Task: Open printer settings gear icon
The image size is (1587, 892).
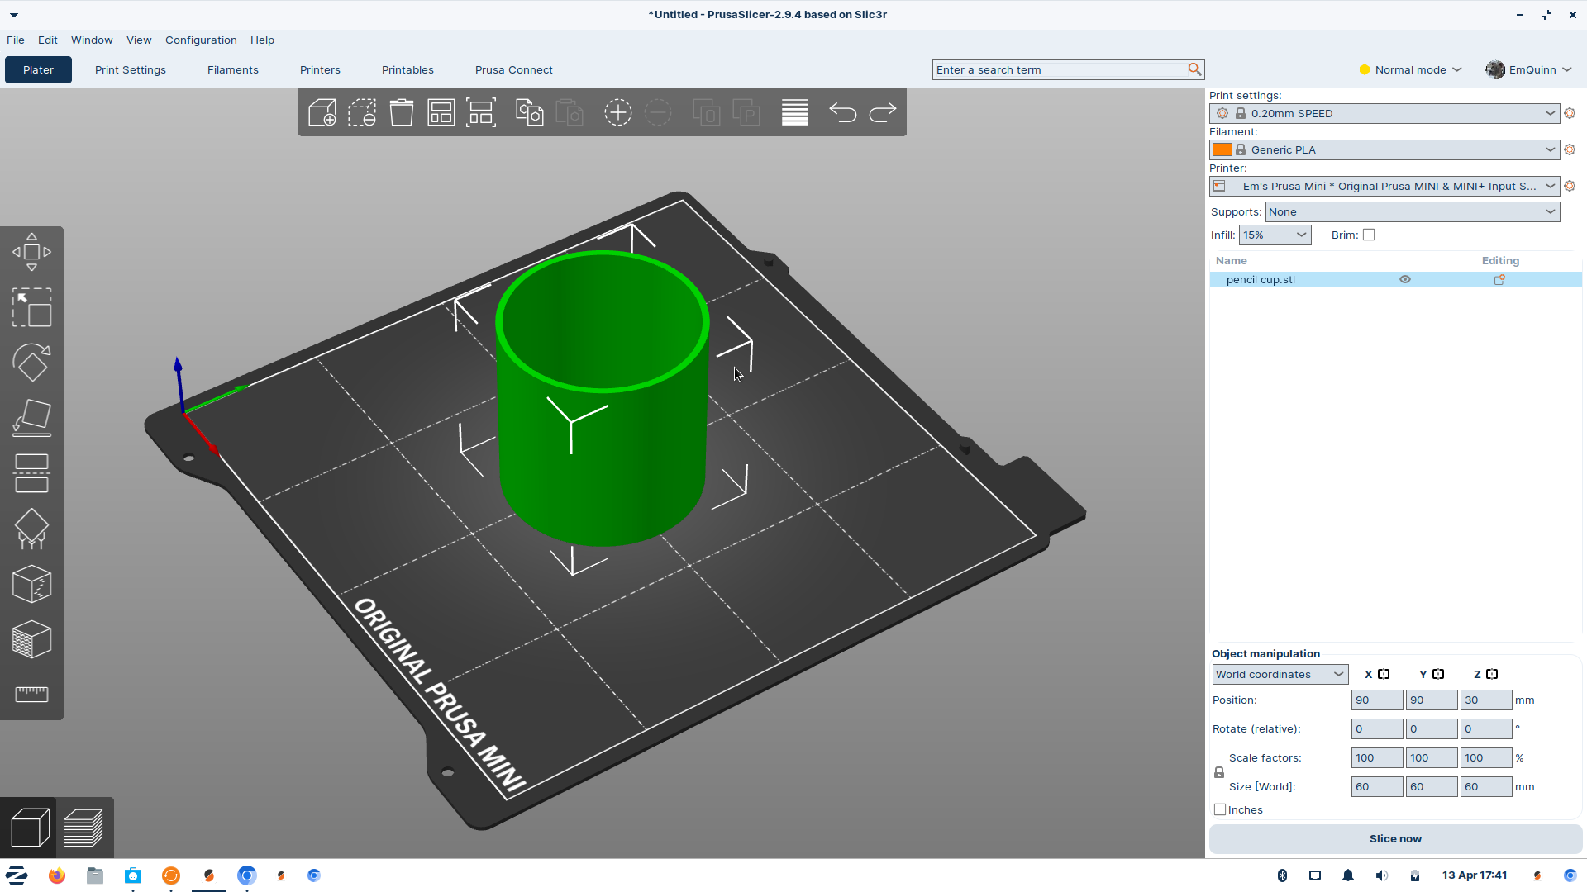Action: [1570, 186]
